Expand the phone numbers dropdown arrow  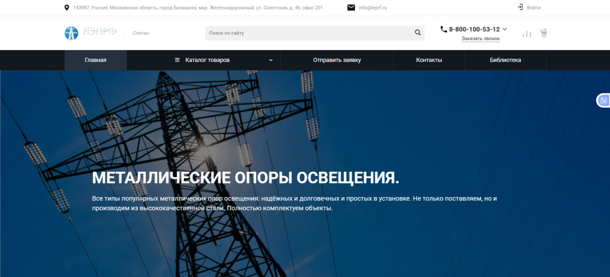(505, 29)
